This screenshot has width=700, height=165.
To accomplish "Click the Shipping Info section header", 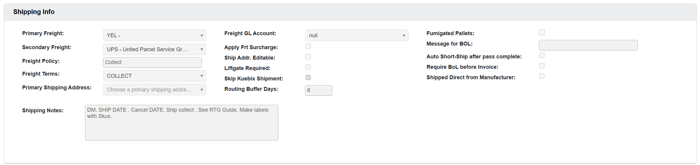I will [x=34, y=12].
